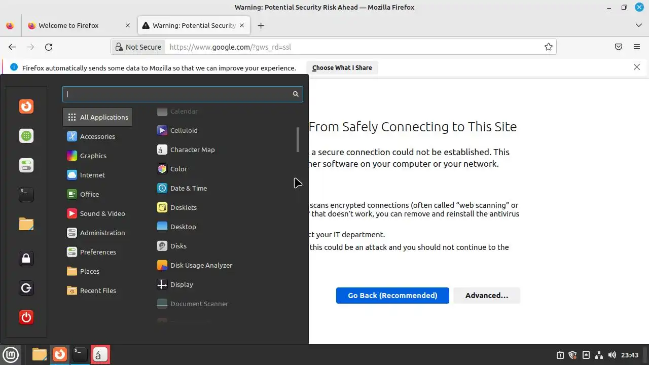Choose the Preferences category in the menu
649x365 pixels.
pyautogui.click(x=97, y=252)
